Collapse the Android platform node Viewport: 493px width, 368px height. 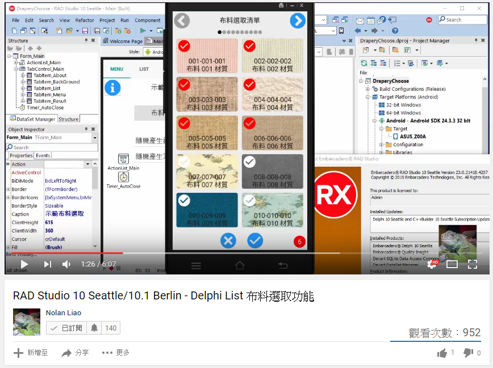pos(374,121)
